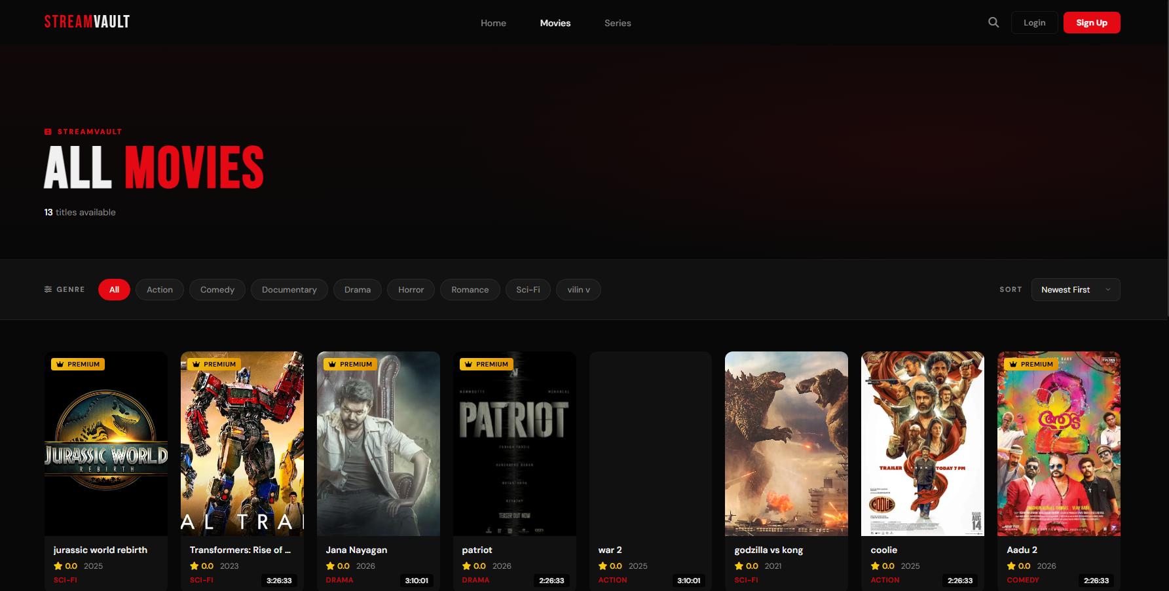Select the All genre filter

(114, 290)
